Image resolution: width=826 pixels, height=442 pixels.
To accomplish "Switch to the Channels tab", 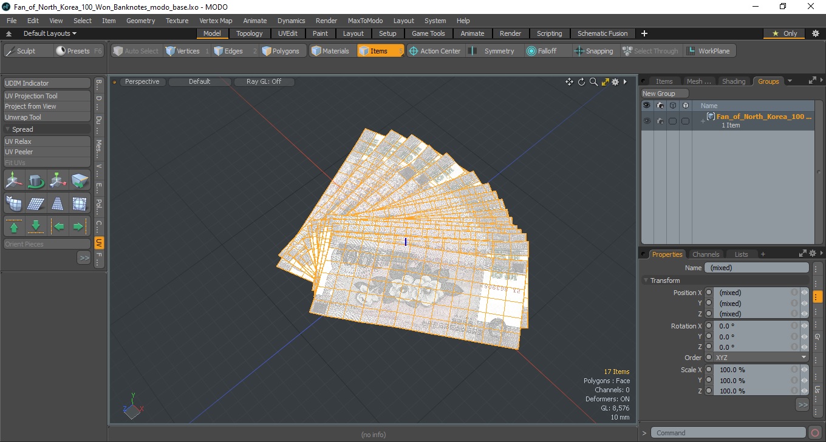I will (706, 254).
